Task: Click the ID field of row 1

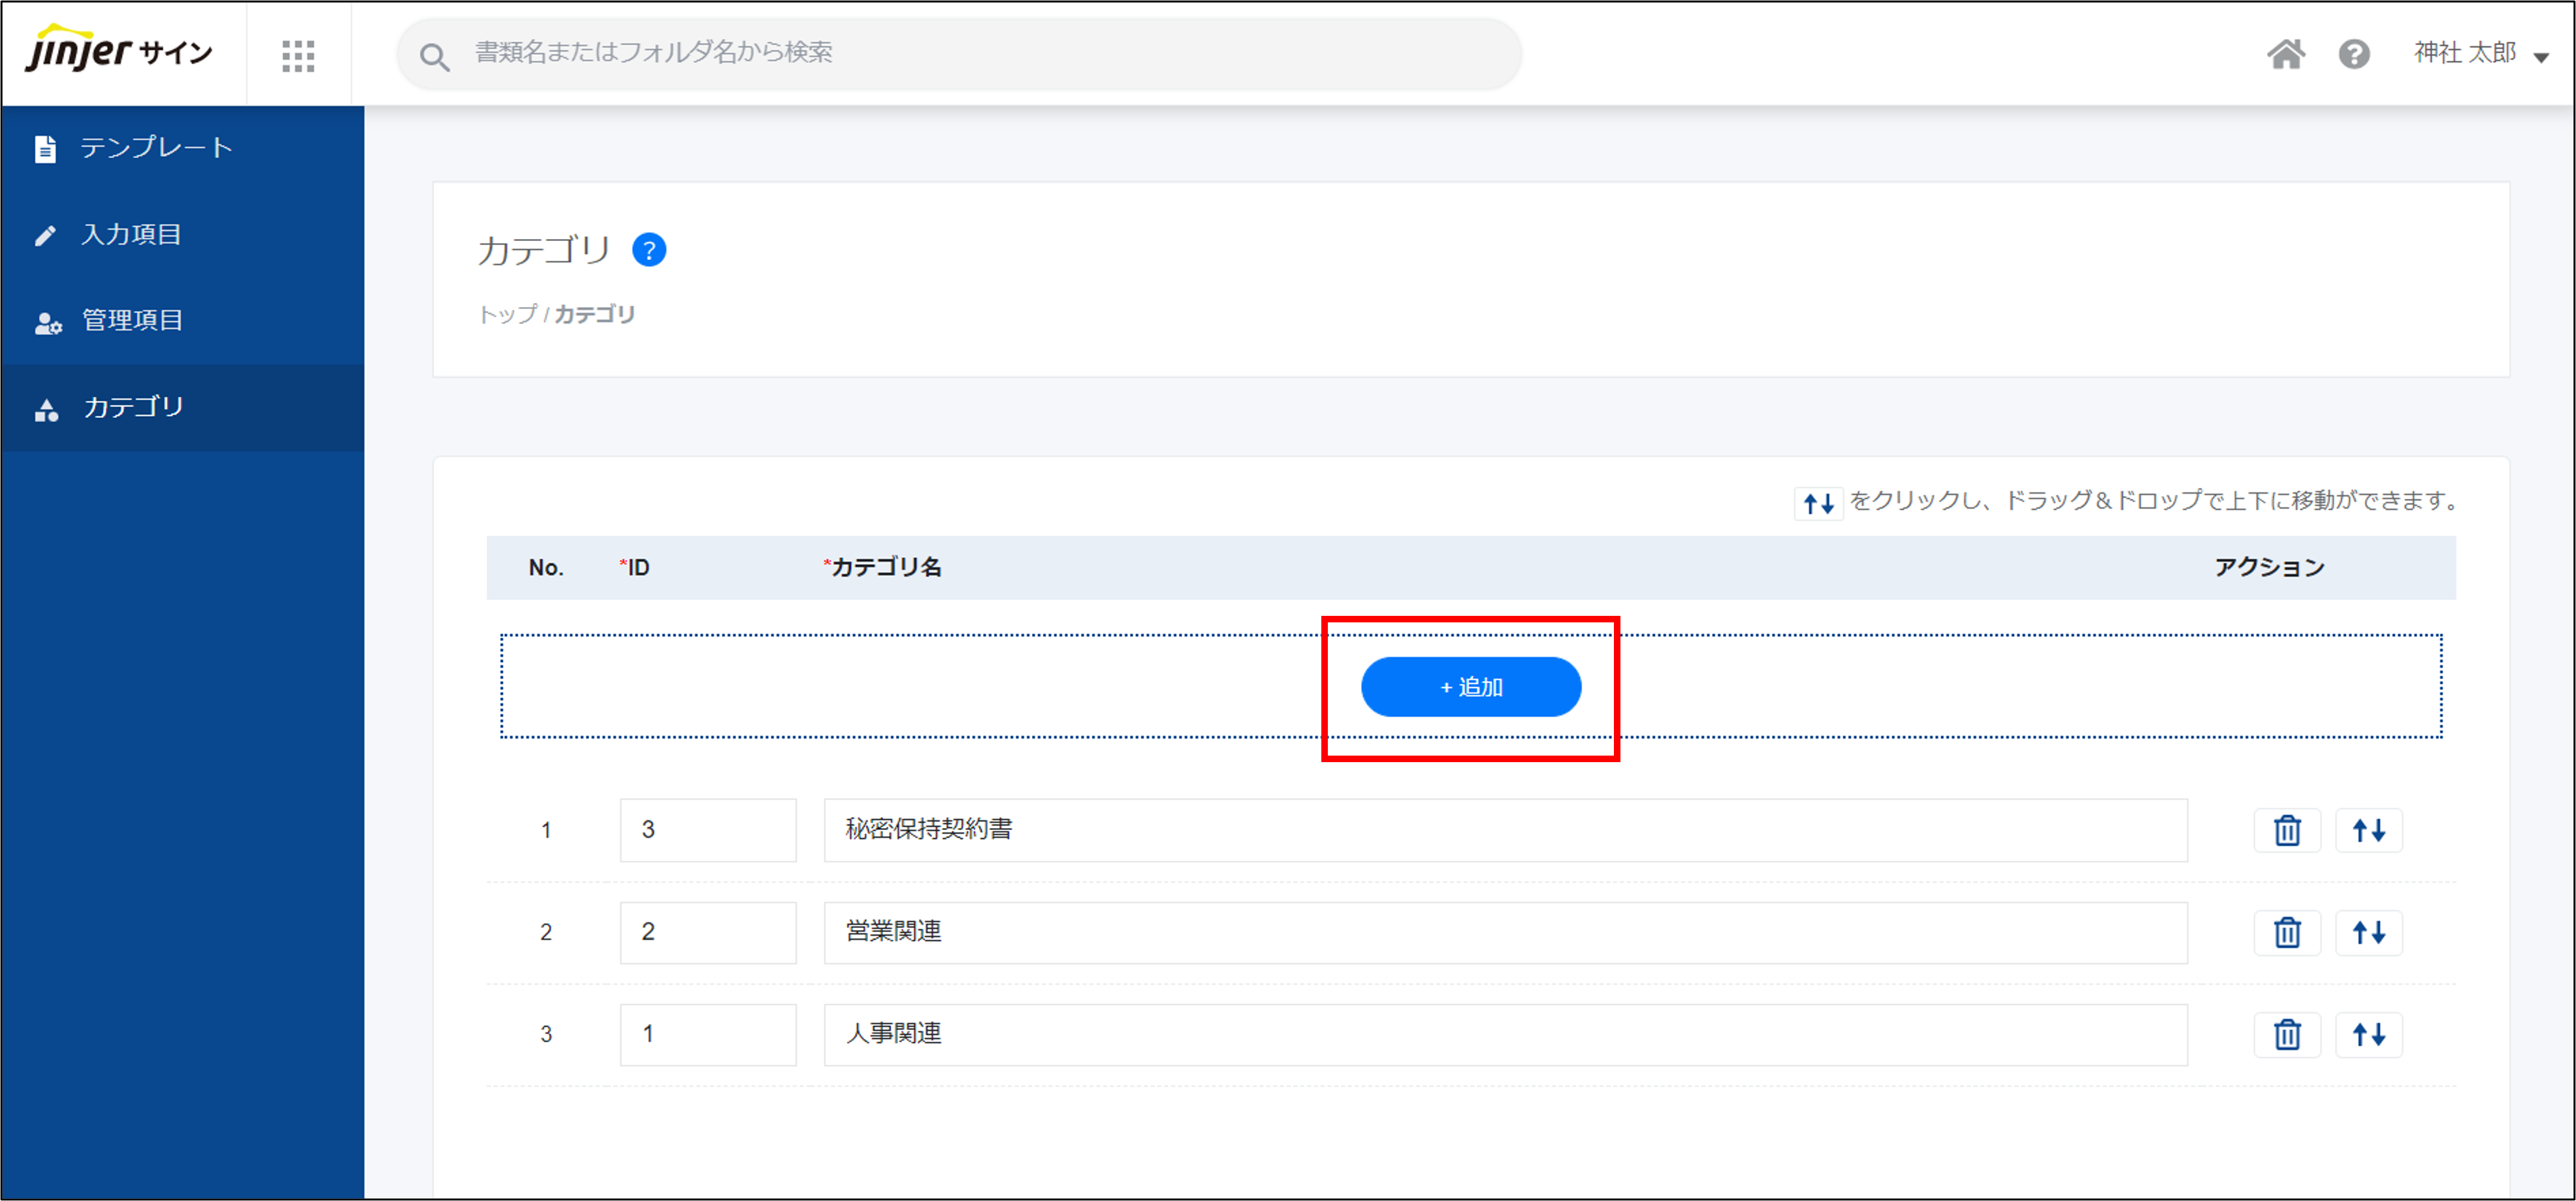Action: [x=707, y=830]
